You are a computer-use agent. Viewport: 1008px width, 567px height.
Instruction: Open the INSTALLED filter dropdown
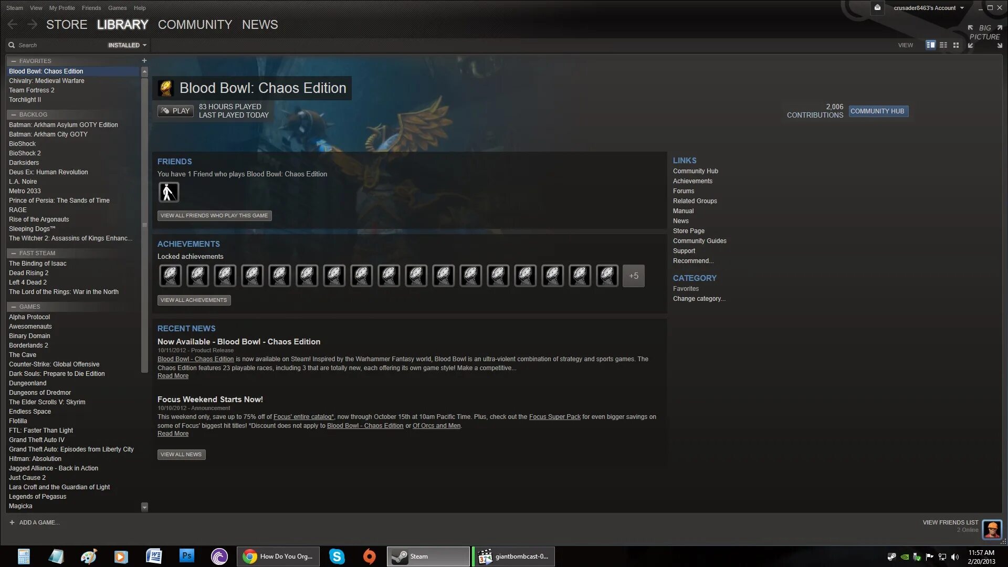(126, 45)
